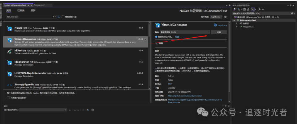Select the IdGen package by RobIII
This screenshot has width=297, height=124.
[75, 52]
